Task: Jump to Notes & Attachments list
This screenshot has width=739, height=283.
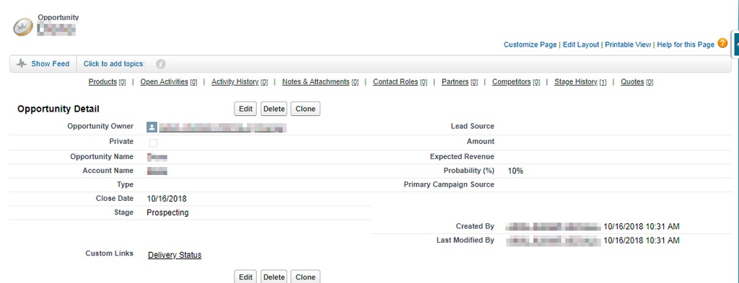Action: click(x=316, y=82)
